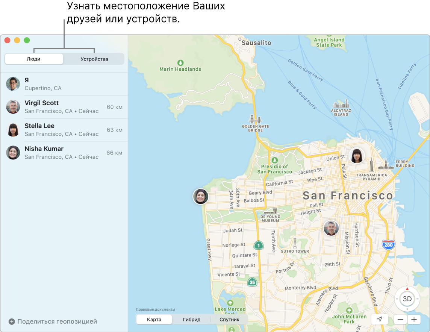Select Карта map view mode

154,320
